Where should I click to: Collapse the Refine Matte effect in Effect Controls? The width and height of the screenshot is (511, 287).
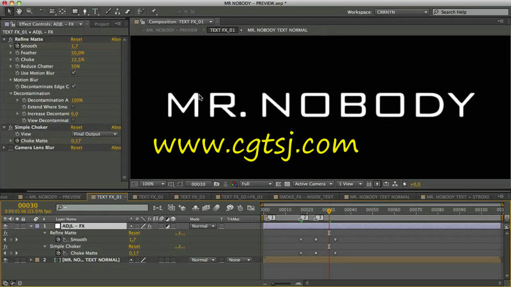(x=4, y=39)
